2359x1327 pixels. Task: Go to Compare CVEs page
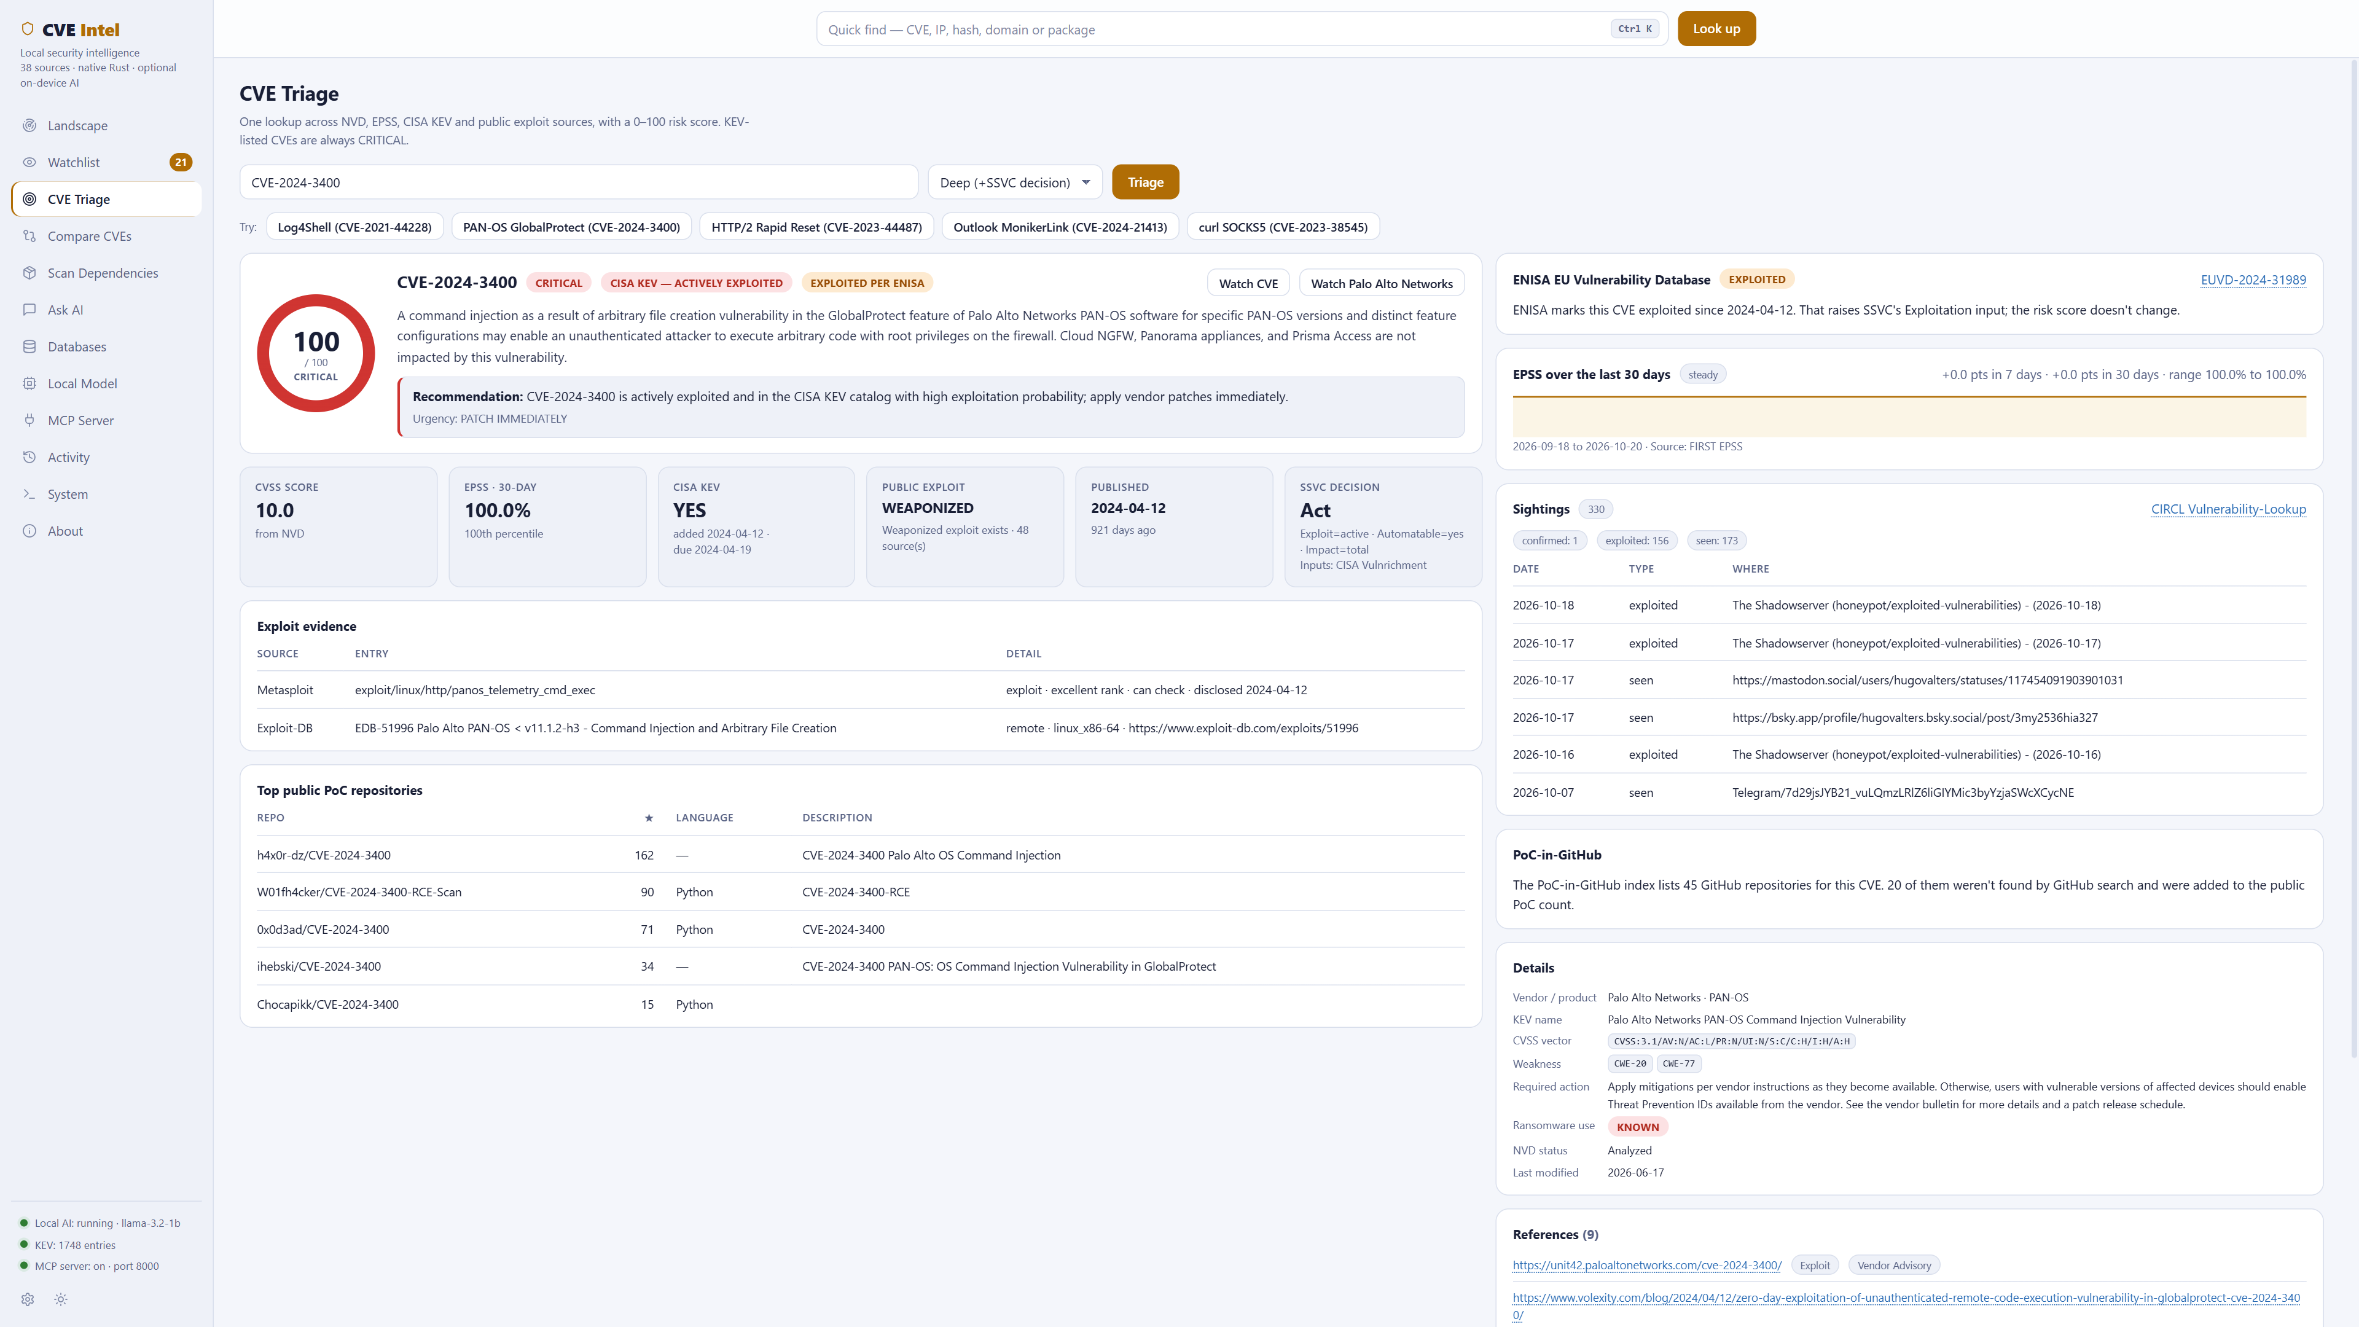106,237
